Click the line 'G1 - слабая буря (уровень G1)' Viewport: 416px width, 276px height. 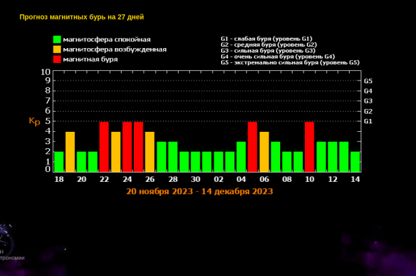click(x=266, y=39)
